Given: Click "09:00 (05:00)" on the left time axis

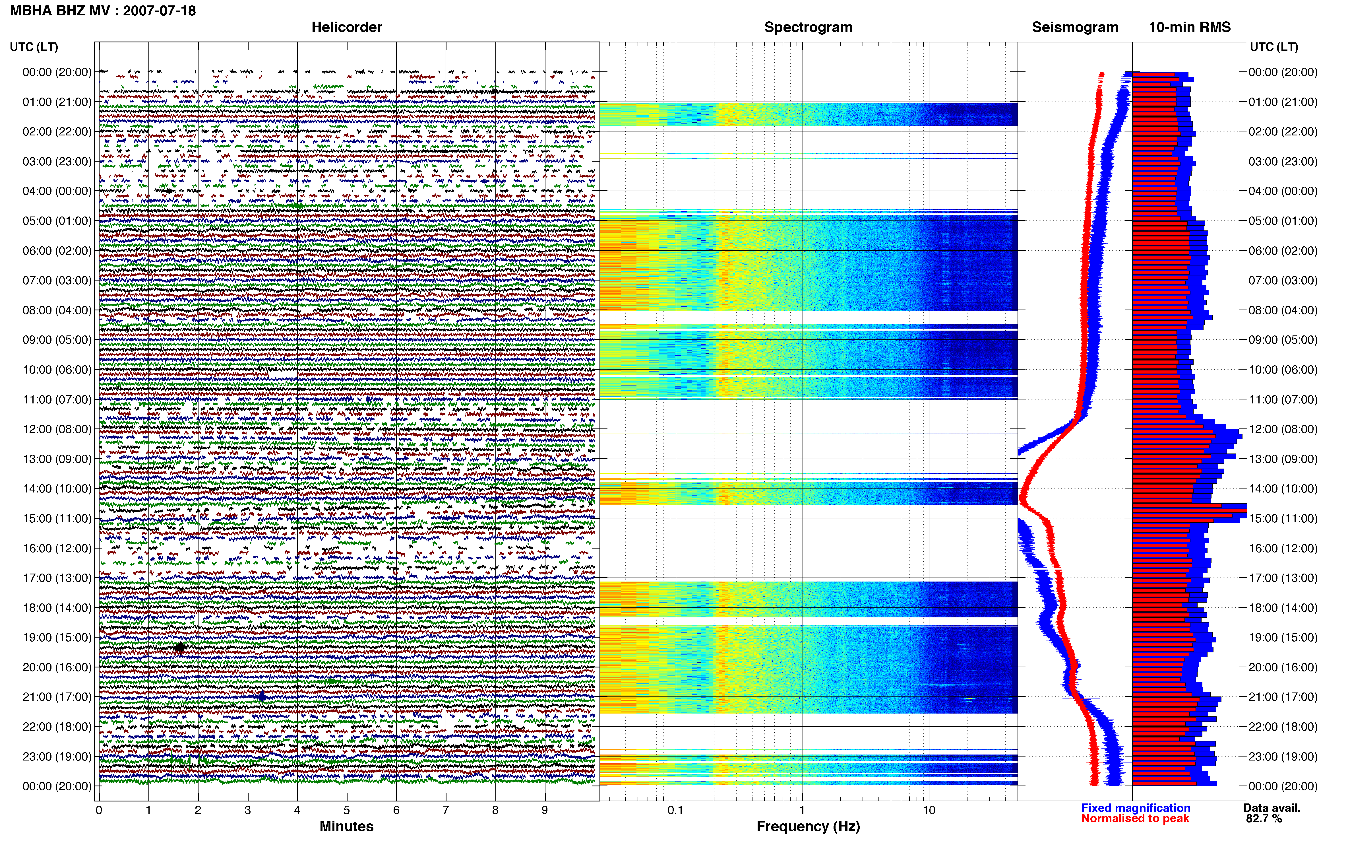Looking at the screenshot, I should (57, 339).
